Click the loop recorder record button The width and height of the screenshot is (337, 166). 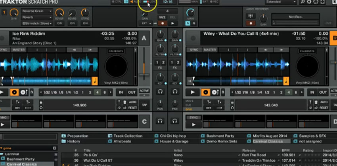[163, 23]
